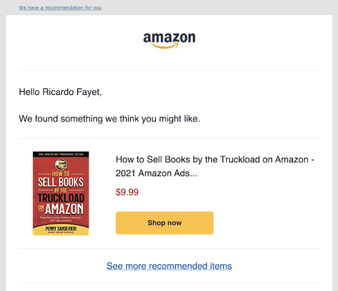Click the cover subtitle beneath the AMAZON word
This screenshot has height=291, width=338.
point(61,218)
